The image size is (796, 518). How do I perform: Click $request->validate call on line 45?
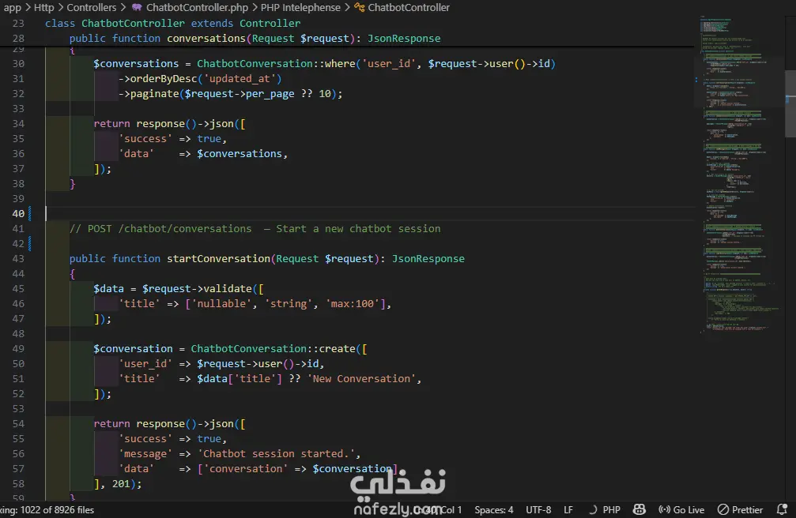197,289
